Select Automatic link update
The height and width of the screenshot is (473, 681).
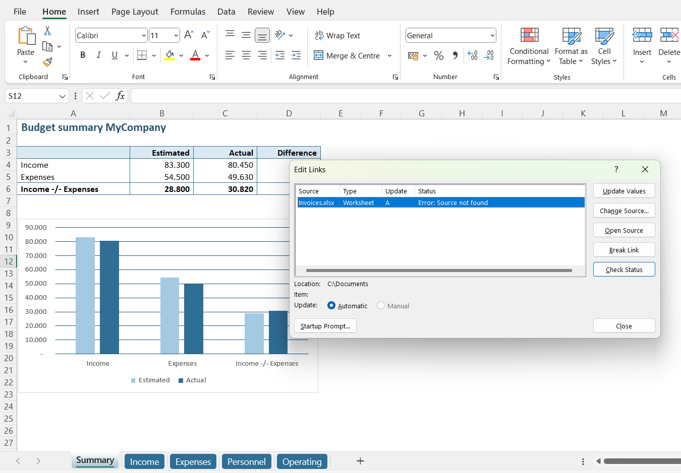pyautogui.click(x=332, y=305)
